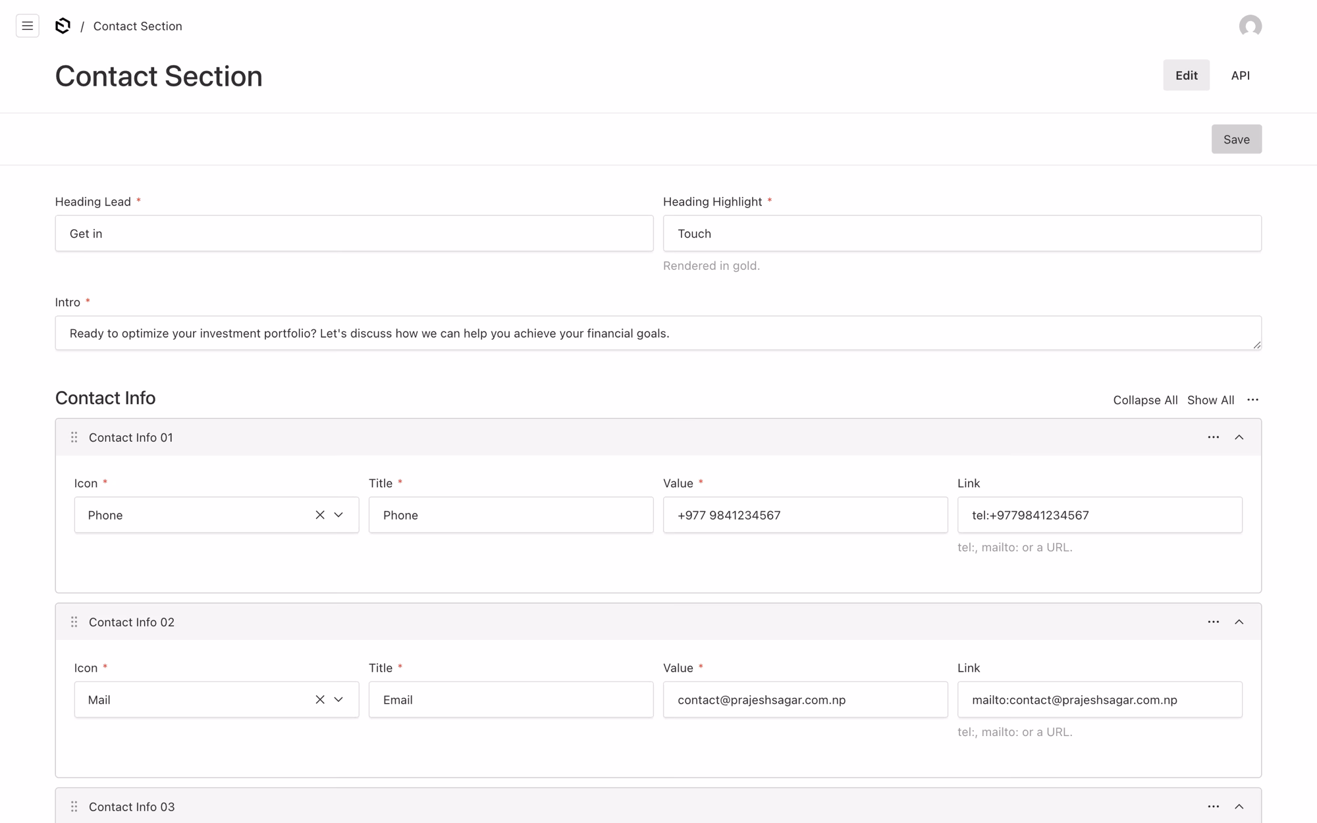Image resolution: width=1317 pixels, height=823 pixels.
Task: Collapse the Contact Info 03 row
Action: [x=1239, y=807]
